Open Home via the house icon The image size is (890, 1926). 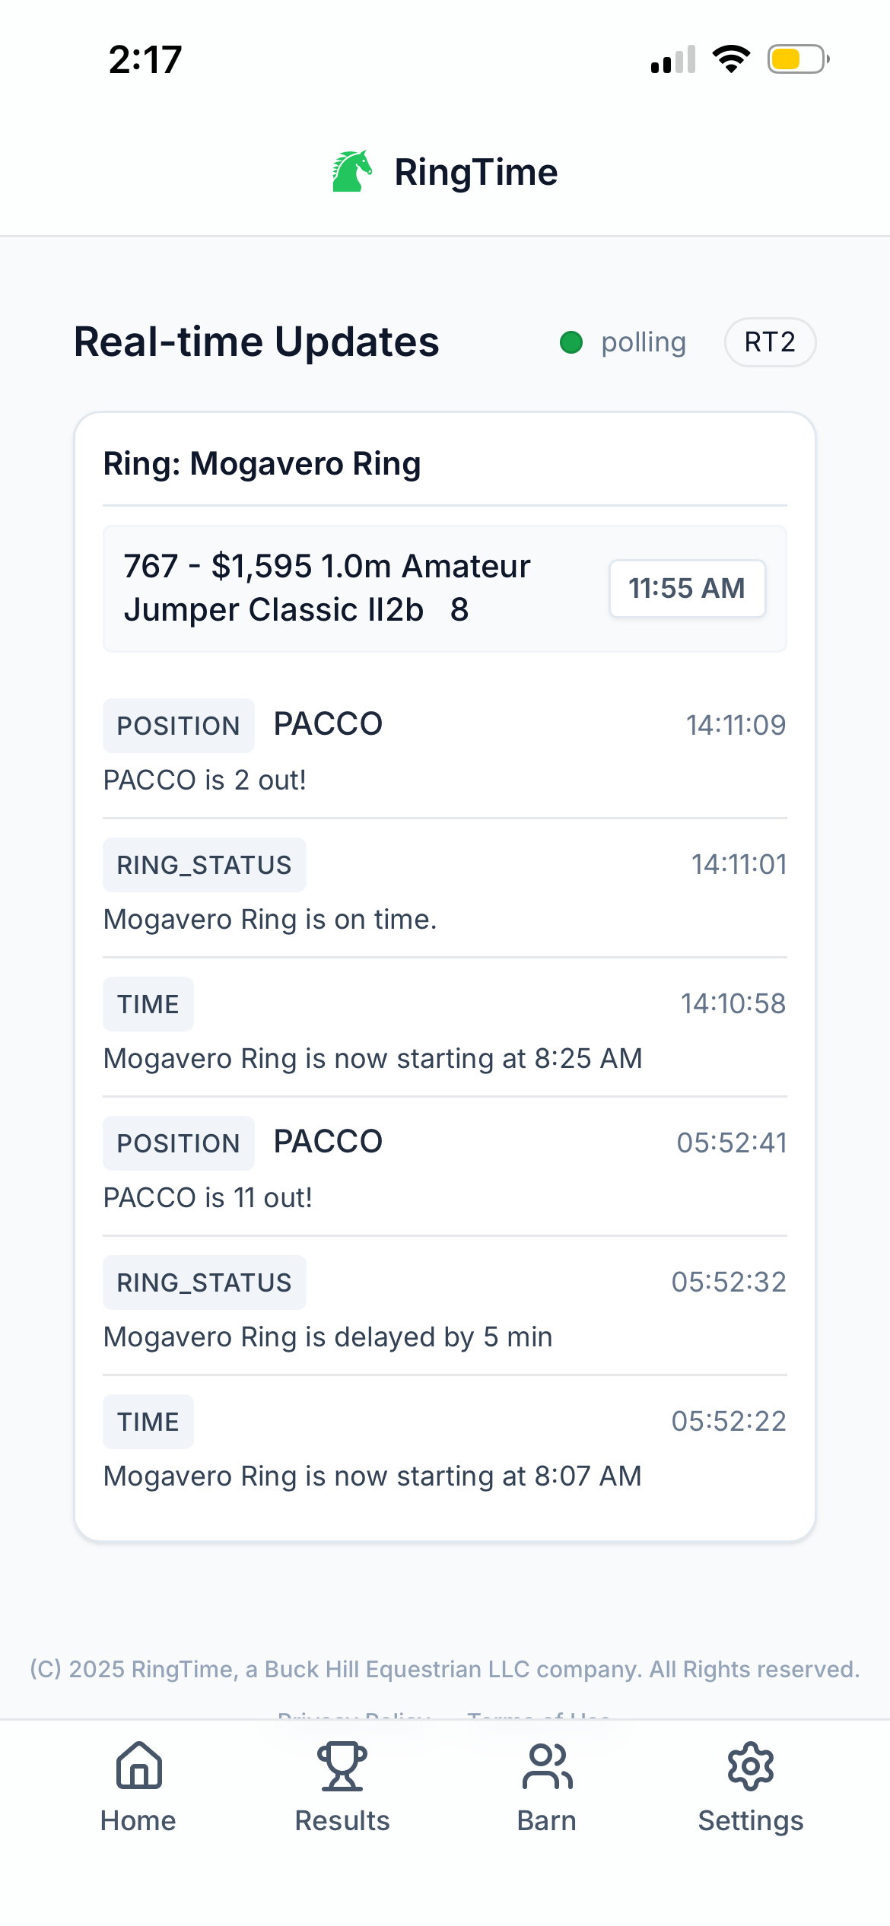pos(139,1765)
